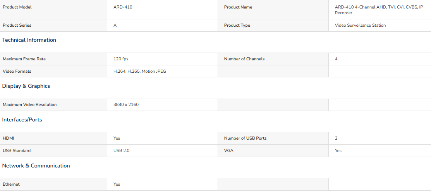Click the Network & Communication heading
The image size is (431, 193).
coord(36,166)
